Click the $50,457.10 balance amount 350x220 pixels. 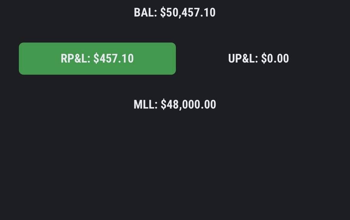click(188, 13)
